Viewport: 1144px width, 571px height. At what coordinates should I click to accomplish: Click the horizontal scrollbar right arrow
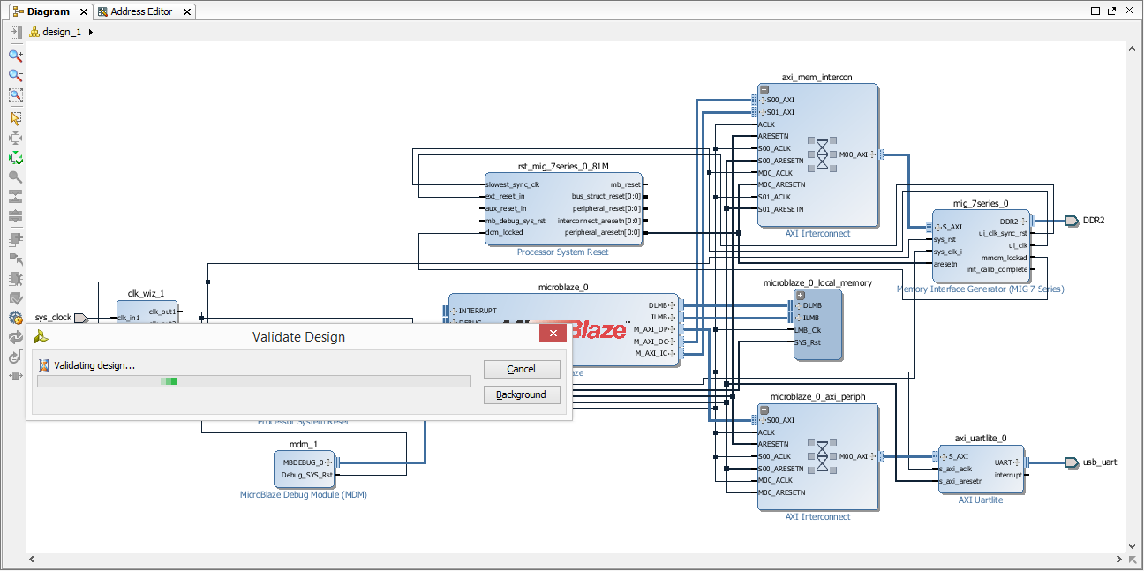tap(1118, 560)
